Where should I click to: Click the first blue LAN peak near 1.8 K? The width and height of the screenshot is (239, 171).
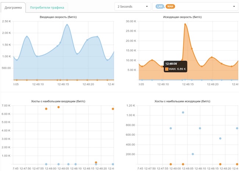pyautogui.click(x=27, y=36)
